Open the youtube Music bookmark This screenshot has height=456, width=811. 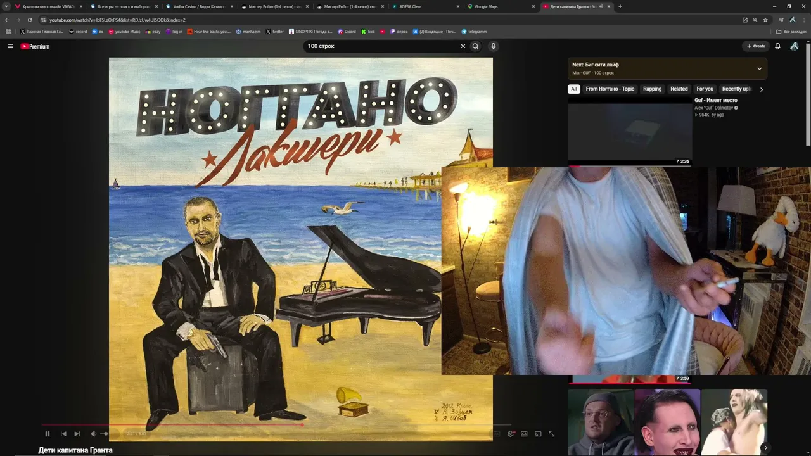click(124, 32)
